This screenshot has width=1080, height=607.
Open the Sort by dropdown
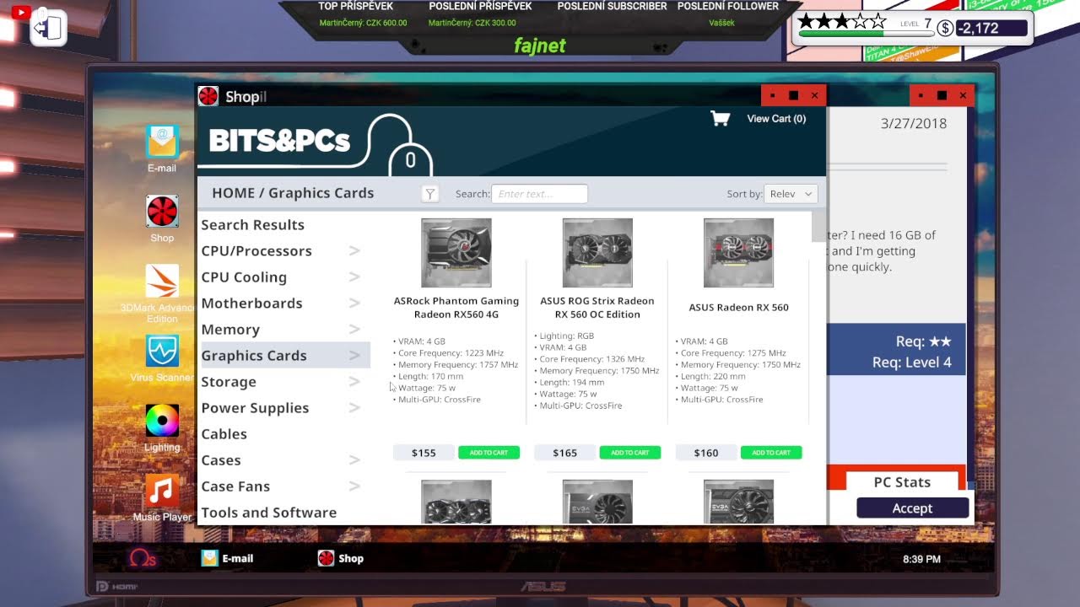pos(791,194)
